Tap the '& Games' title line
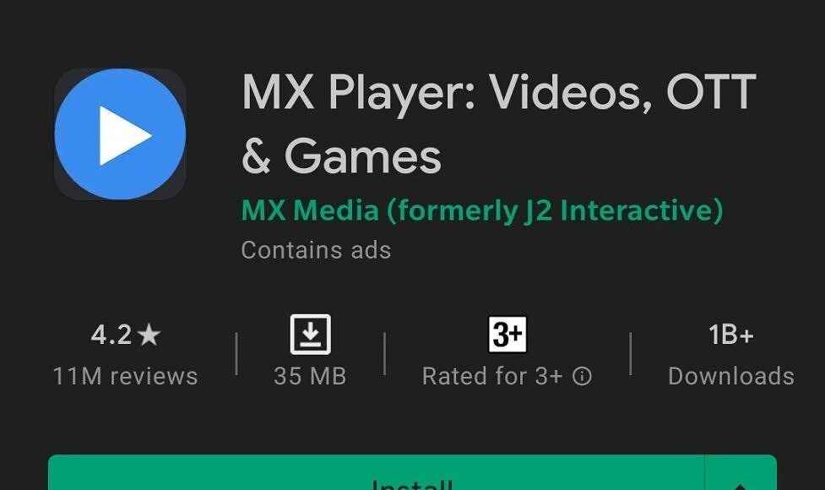Screen dimensions: 825x490 341,155
